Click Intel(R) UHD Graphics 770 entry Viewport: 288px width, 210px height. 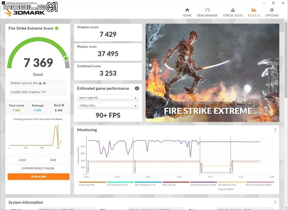click(x=38, y=92)
